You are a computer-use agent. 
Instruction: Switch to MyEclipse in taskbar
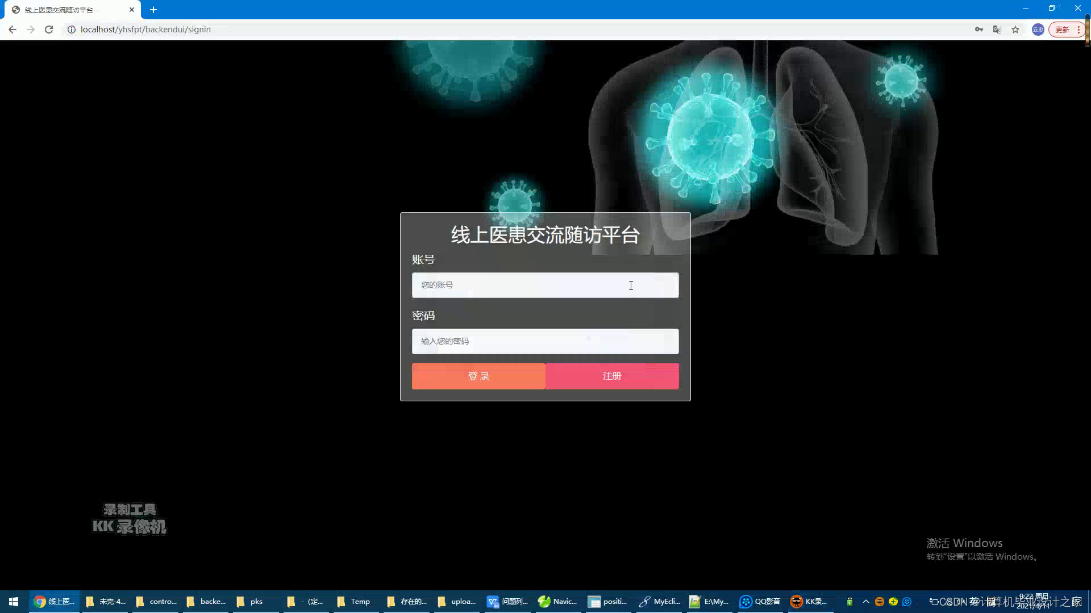pos(659,602)
